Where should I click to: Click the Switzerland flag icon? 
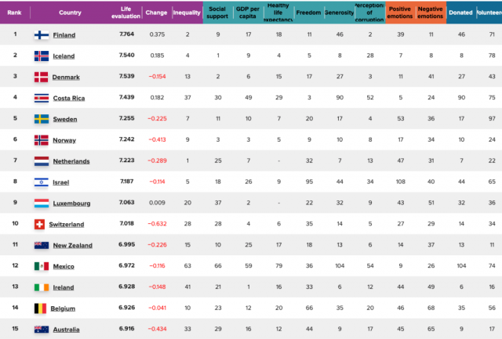[42, 225]
